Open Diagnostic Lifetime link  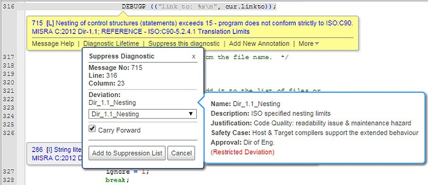[111, 44]
